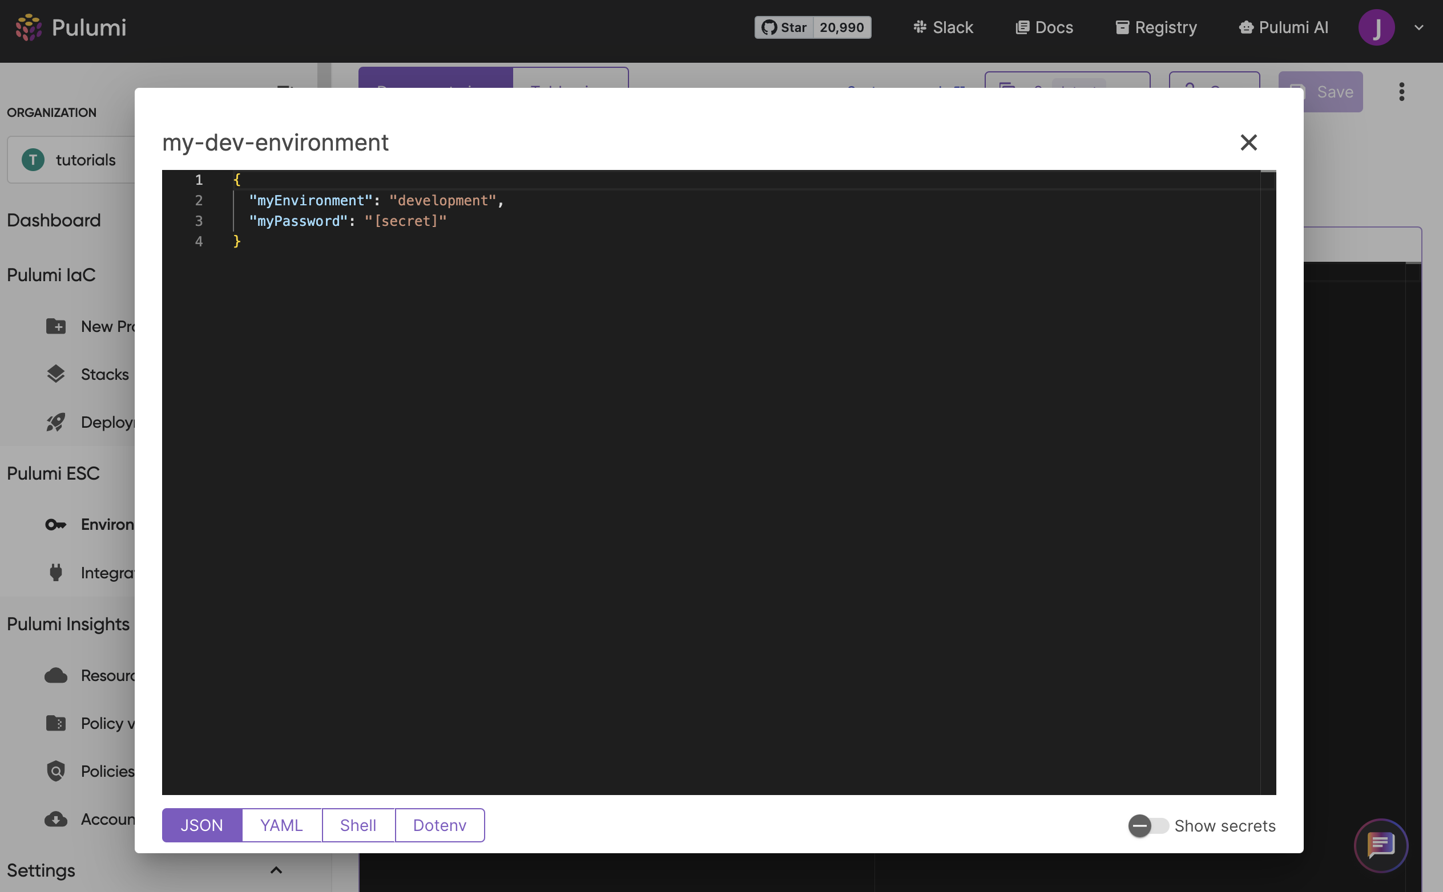Click the Resources cloud icon
This screenshot has height=892, width=1443.
coord(55,675)
